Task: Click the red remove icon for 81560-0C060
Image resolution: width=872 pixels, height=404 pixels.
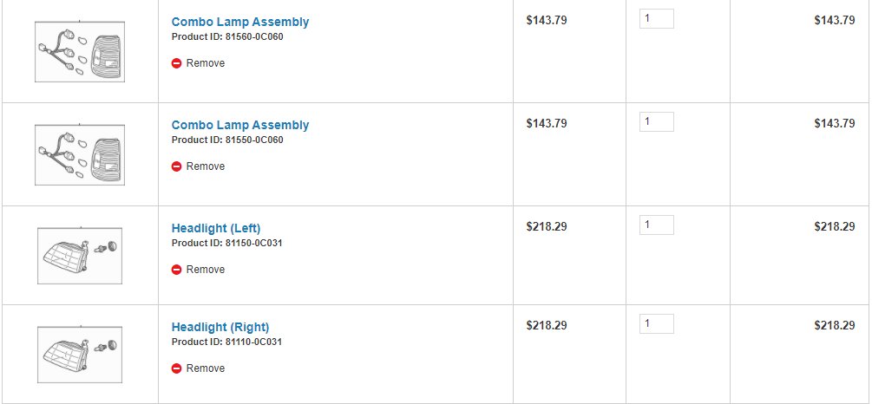Action: 176,63
